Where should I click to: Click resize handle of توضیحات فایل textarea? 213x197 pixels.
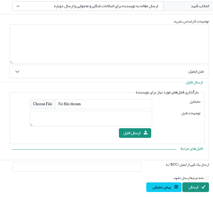tap(31, 124)
